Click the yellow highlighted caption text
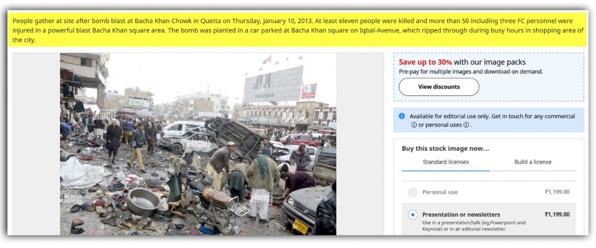The width and height of the screenshot is (596, 248). point(297,30)
